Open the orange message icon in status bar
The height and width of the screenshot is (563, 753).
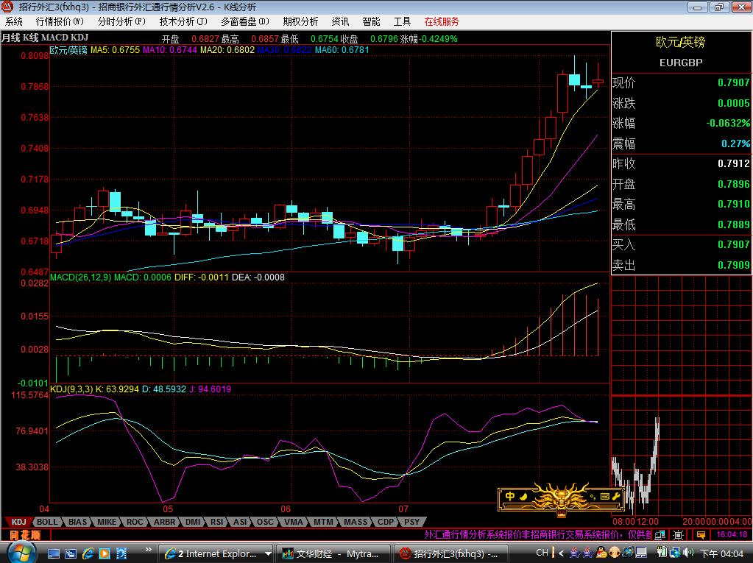701,534
